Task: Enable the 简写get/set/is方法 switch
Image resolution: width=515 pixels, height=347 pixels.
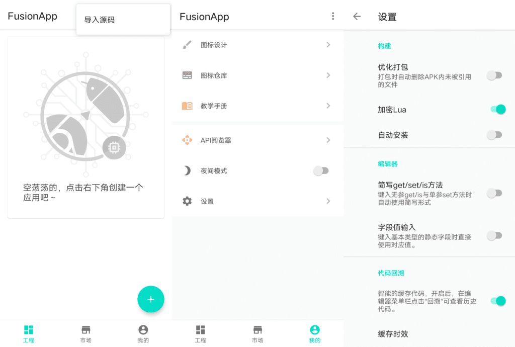Action: (494, 193)
